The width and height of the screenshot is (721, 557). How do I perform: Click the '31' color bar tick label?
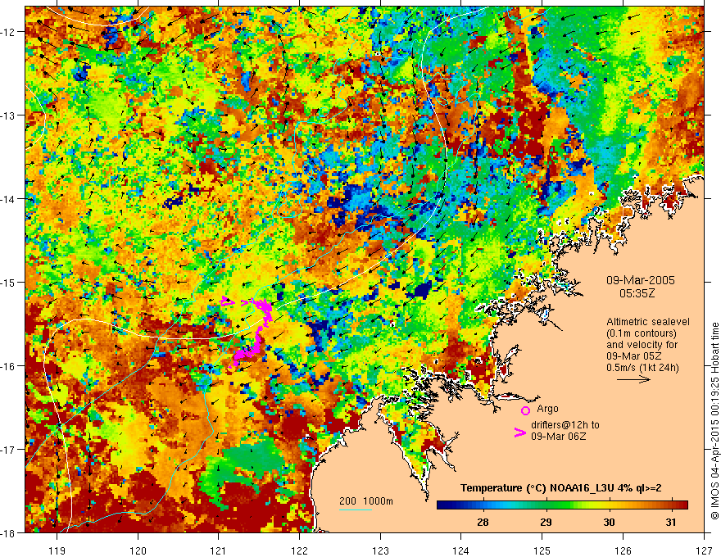coord(671,522)
